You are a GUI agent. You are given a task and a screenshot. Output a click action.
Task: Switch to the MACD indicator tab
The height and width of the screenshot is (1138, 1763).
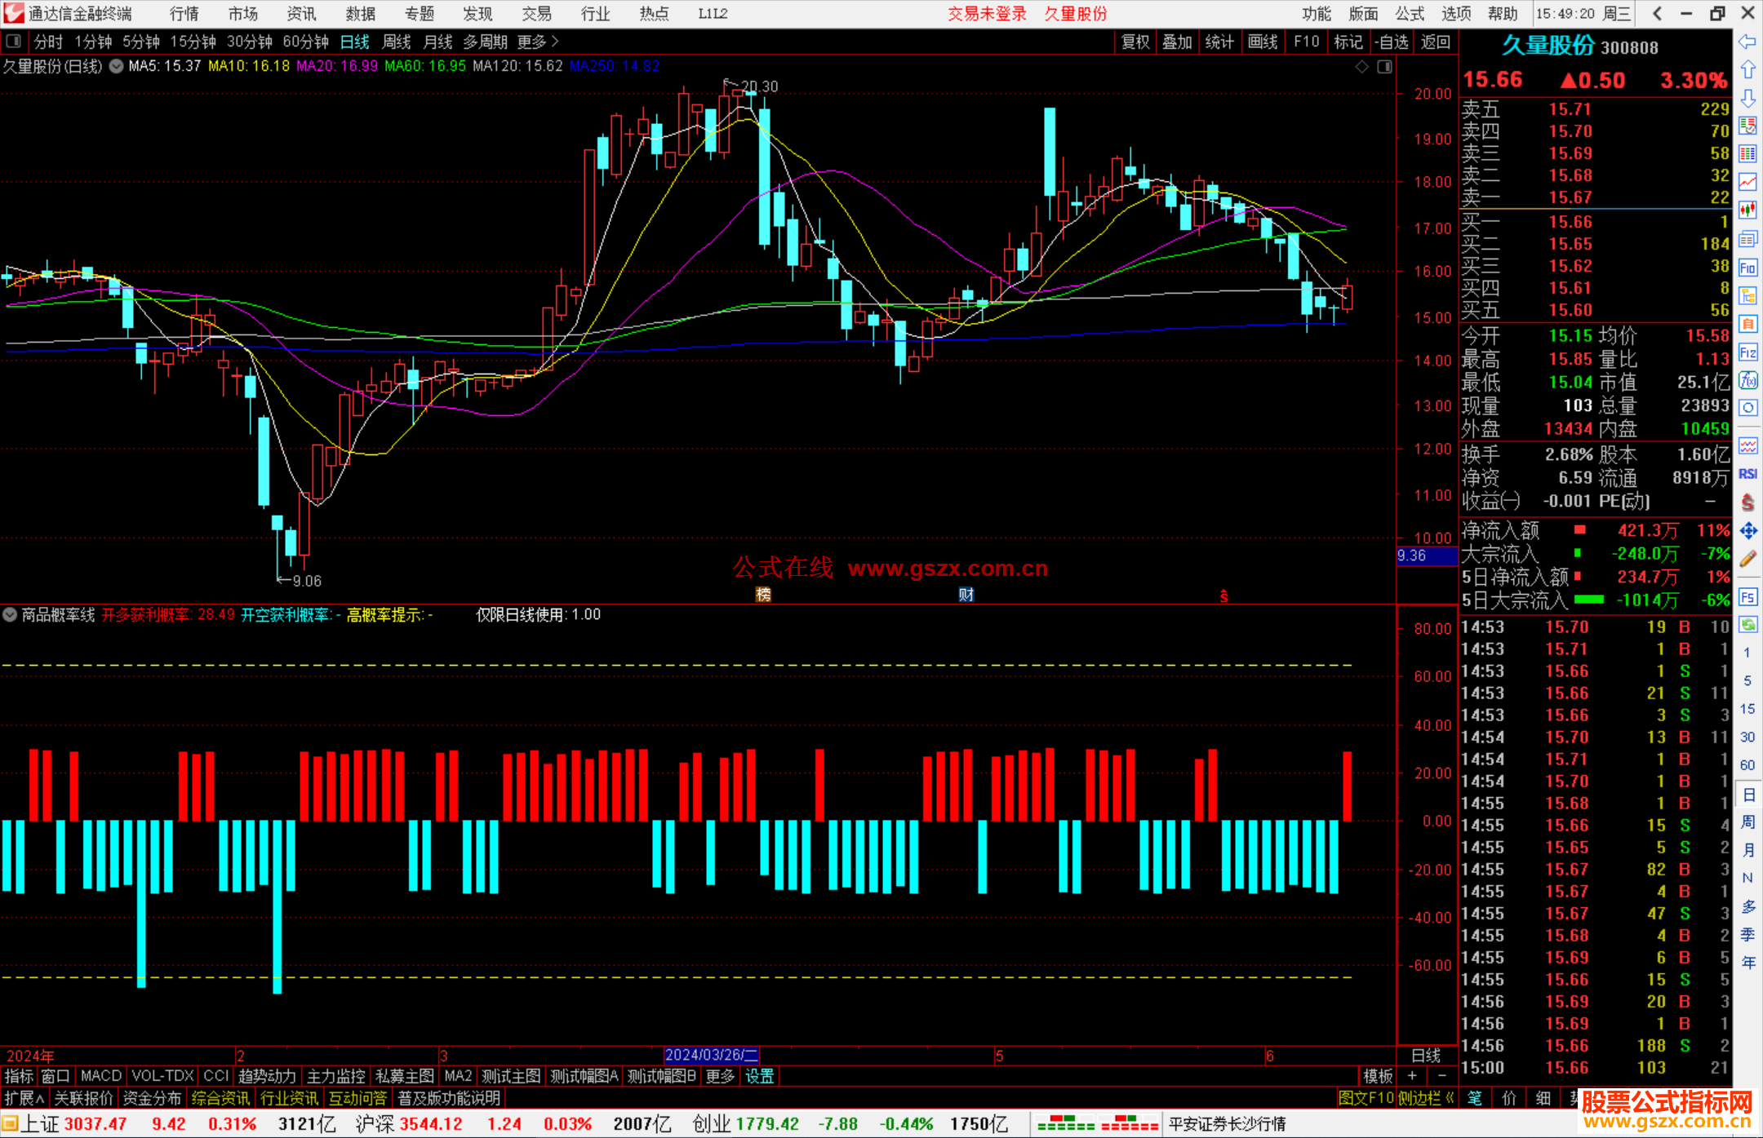pos(100,1076)
